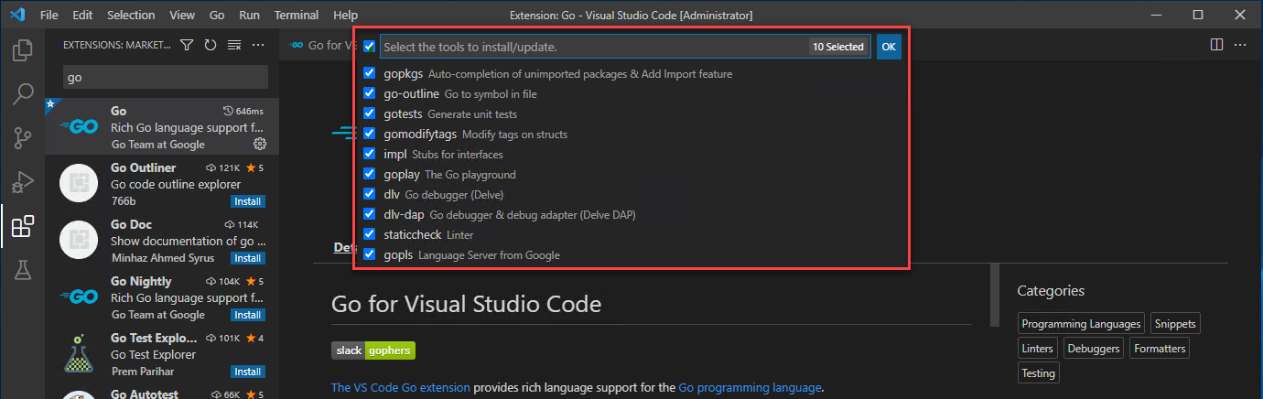
Task: Uncheck the gopkgs tool checkbox
Action: (x=370, y=73)
